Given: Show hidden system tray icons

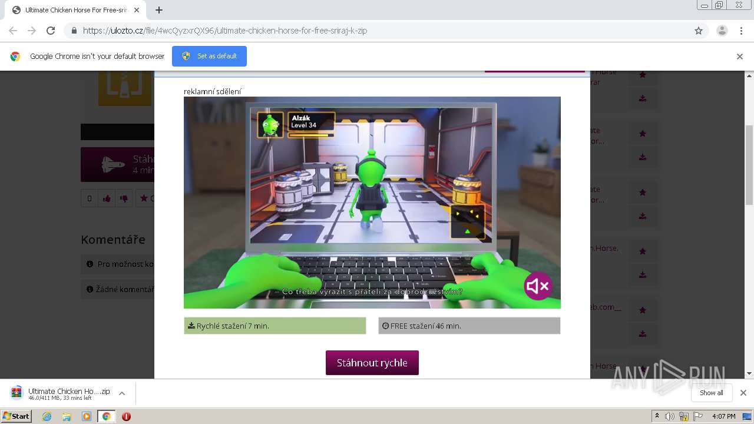Looking at the screenshot, I should pyautogui.click(x=657, y=416).
